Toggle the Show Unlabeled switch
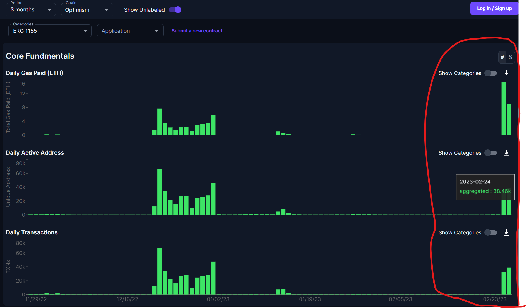 tap(175, 10)
